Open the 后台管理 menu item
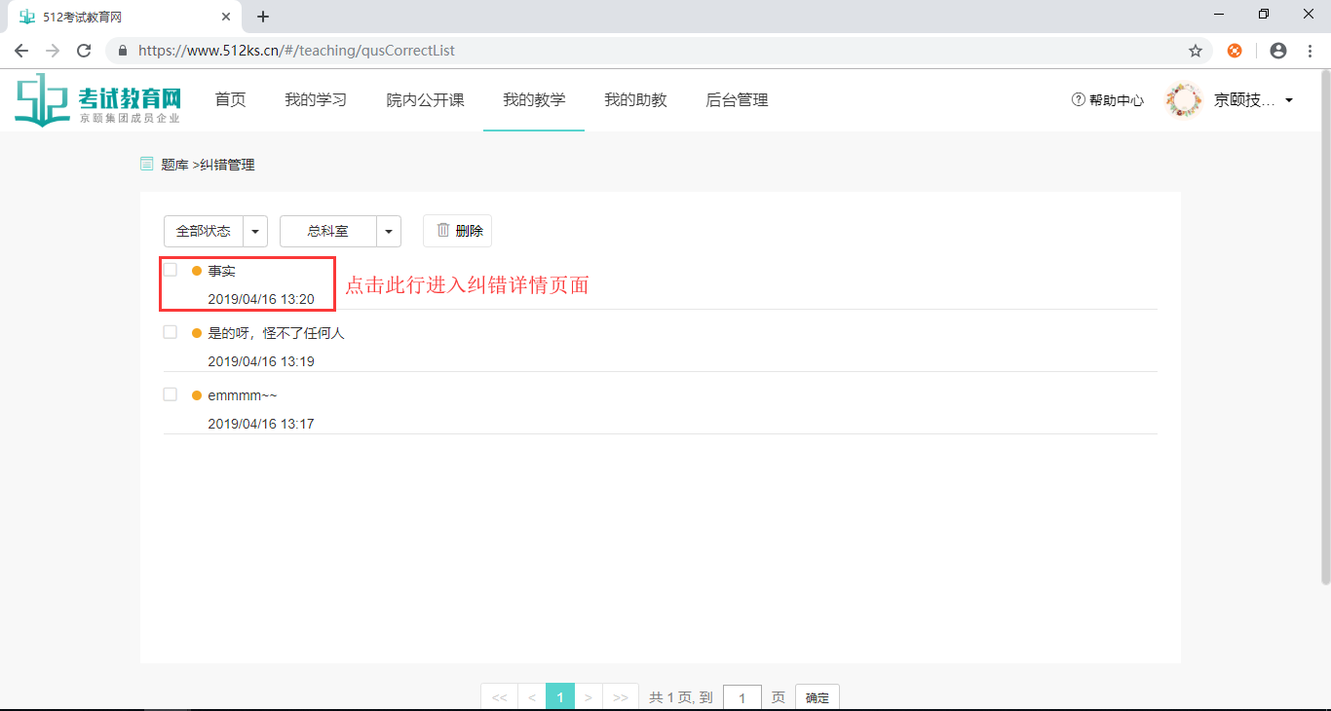 click(737, 98)
